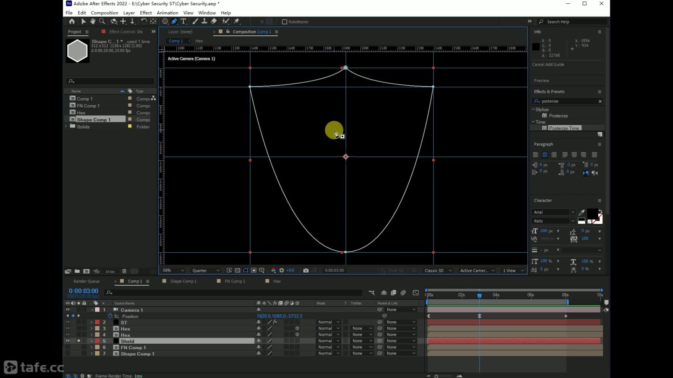Click the Hex breadcrumb in viewer
The height and width of the screenshot is (378, 673).
click(199, 41)
